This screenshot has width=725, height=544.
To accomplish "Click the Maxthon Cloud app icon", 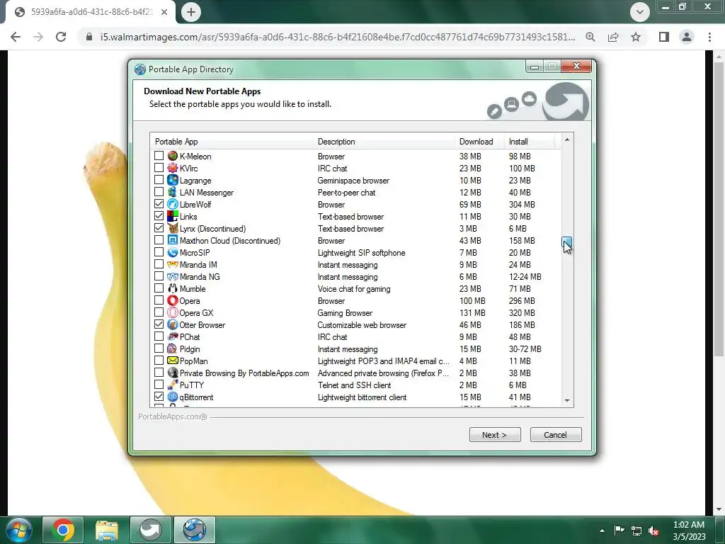I will [x=173, y=240].
